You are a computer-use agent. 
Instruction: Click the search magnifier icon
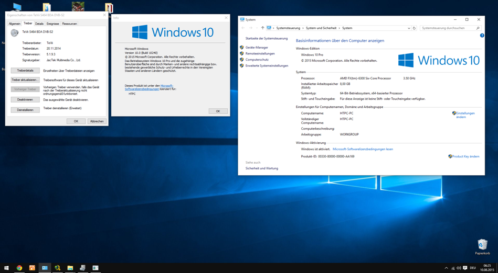coord(478,28)
